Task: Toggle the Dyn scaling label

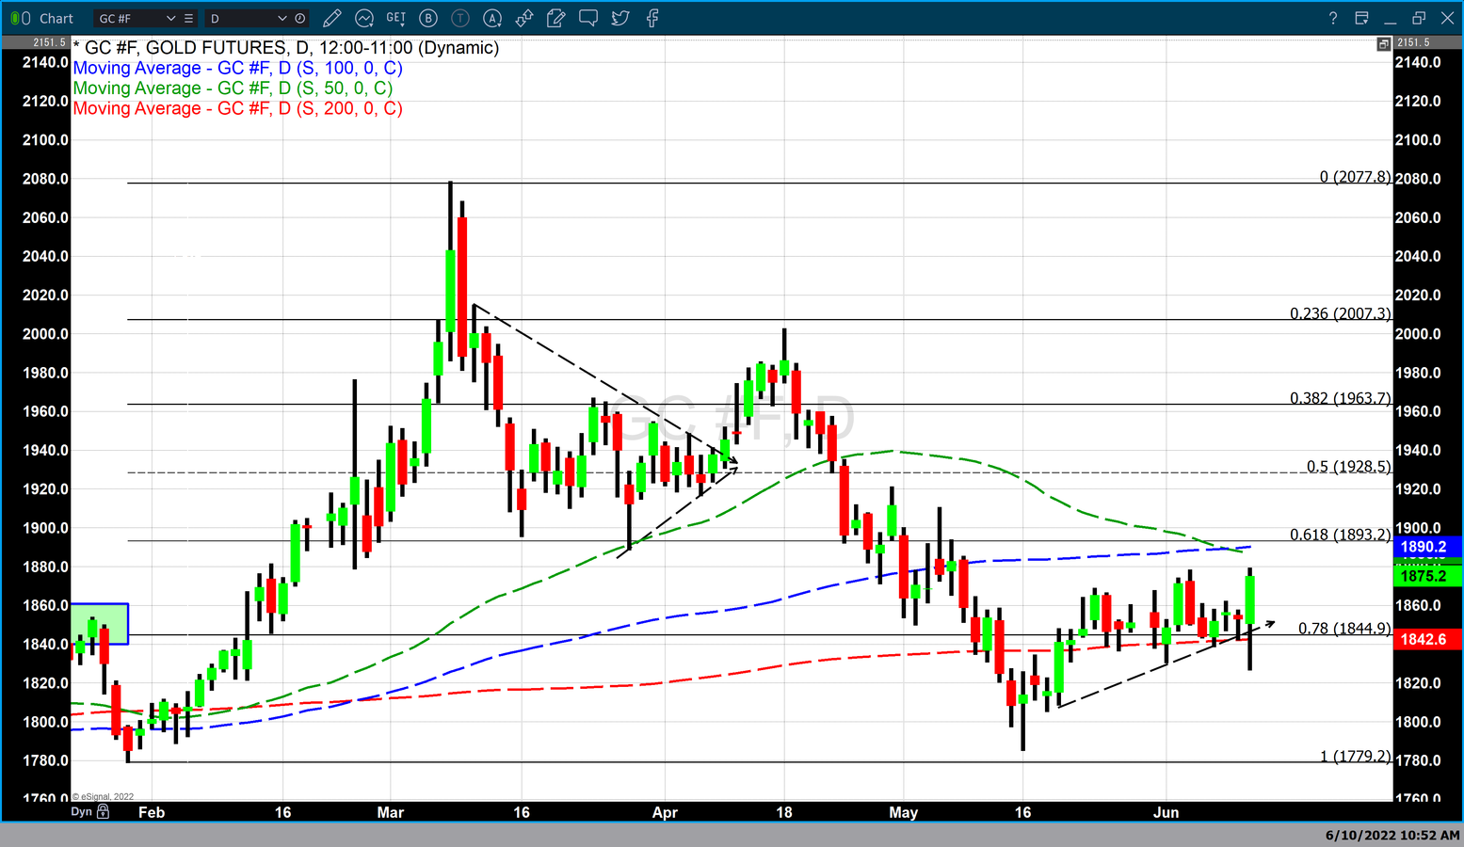Action: 81,811
